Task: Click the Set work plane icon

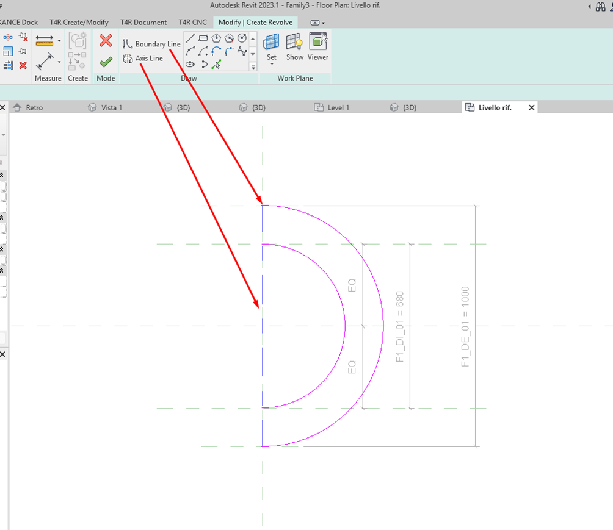Action: click(x=271, y=41)
